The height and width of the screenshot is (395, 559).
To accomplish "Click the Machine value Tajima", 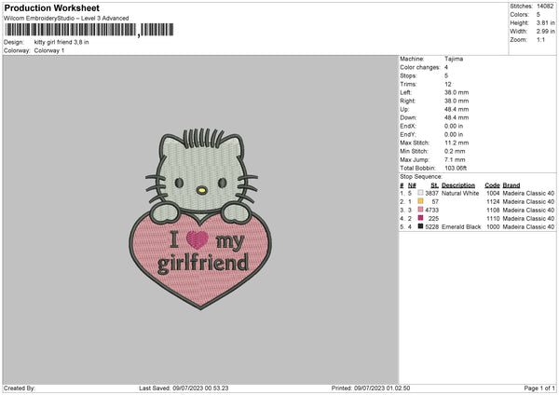I will (455, 59).
